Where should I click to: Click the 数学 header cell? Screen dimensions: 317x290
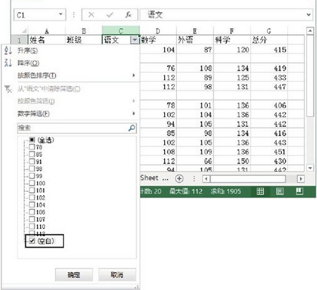[158, 40]
